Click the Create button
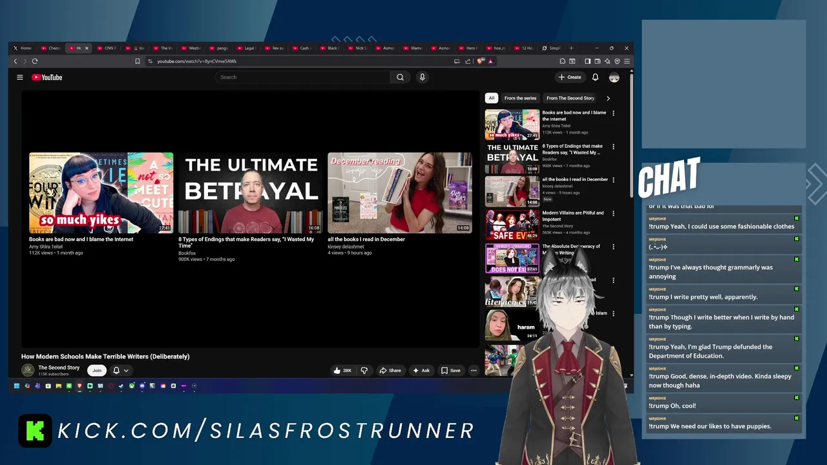 coord(570,77)
